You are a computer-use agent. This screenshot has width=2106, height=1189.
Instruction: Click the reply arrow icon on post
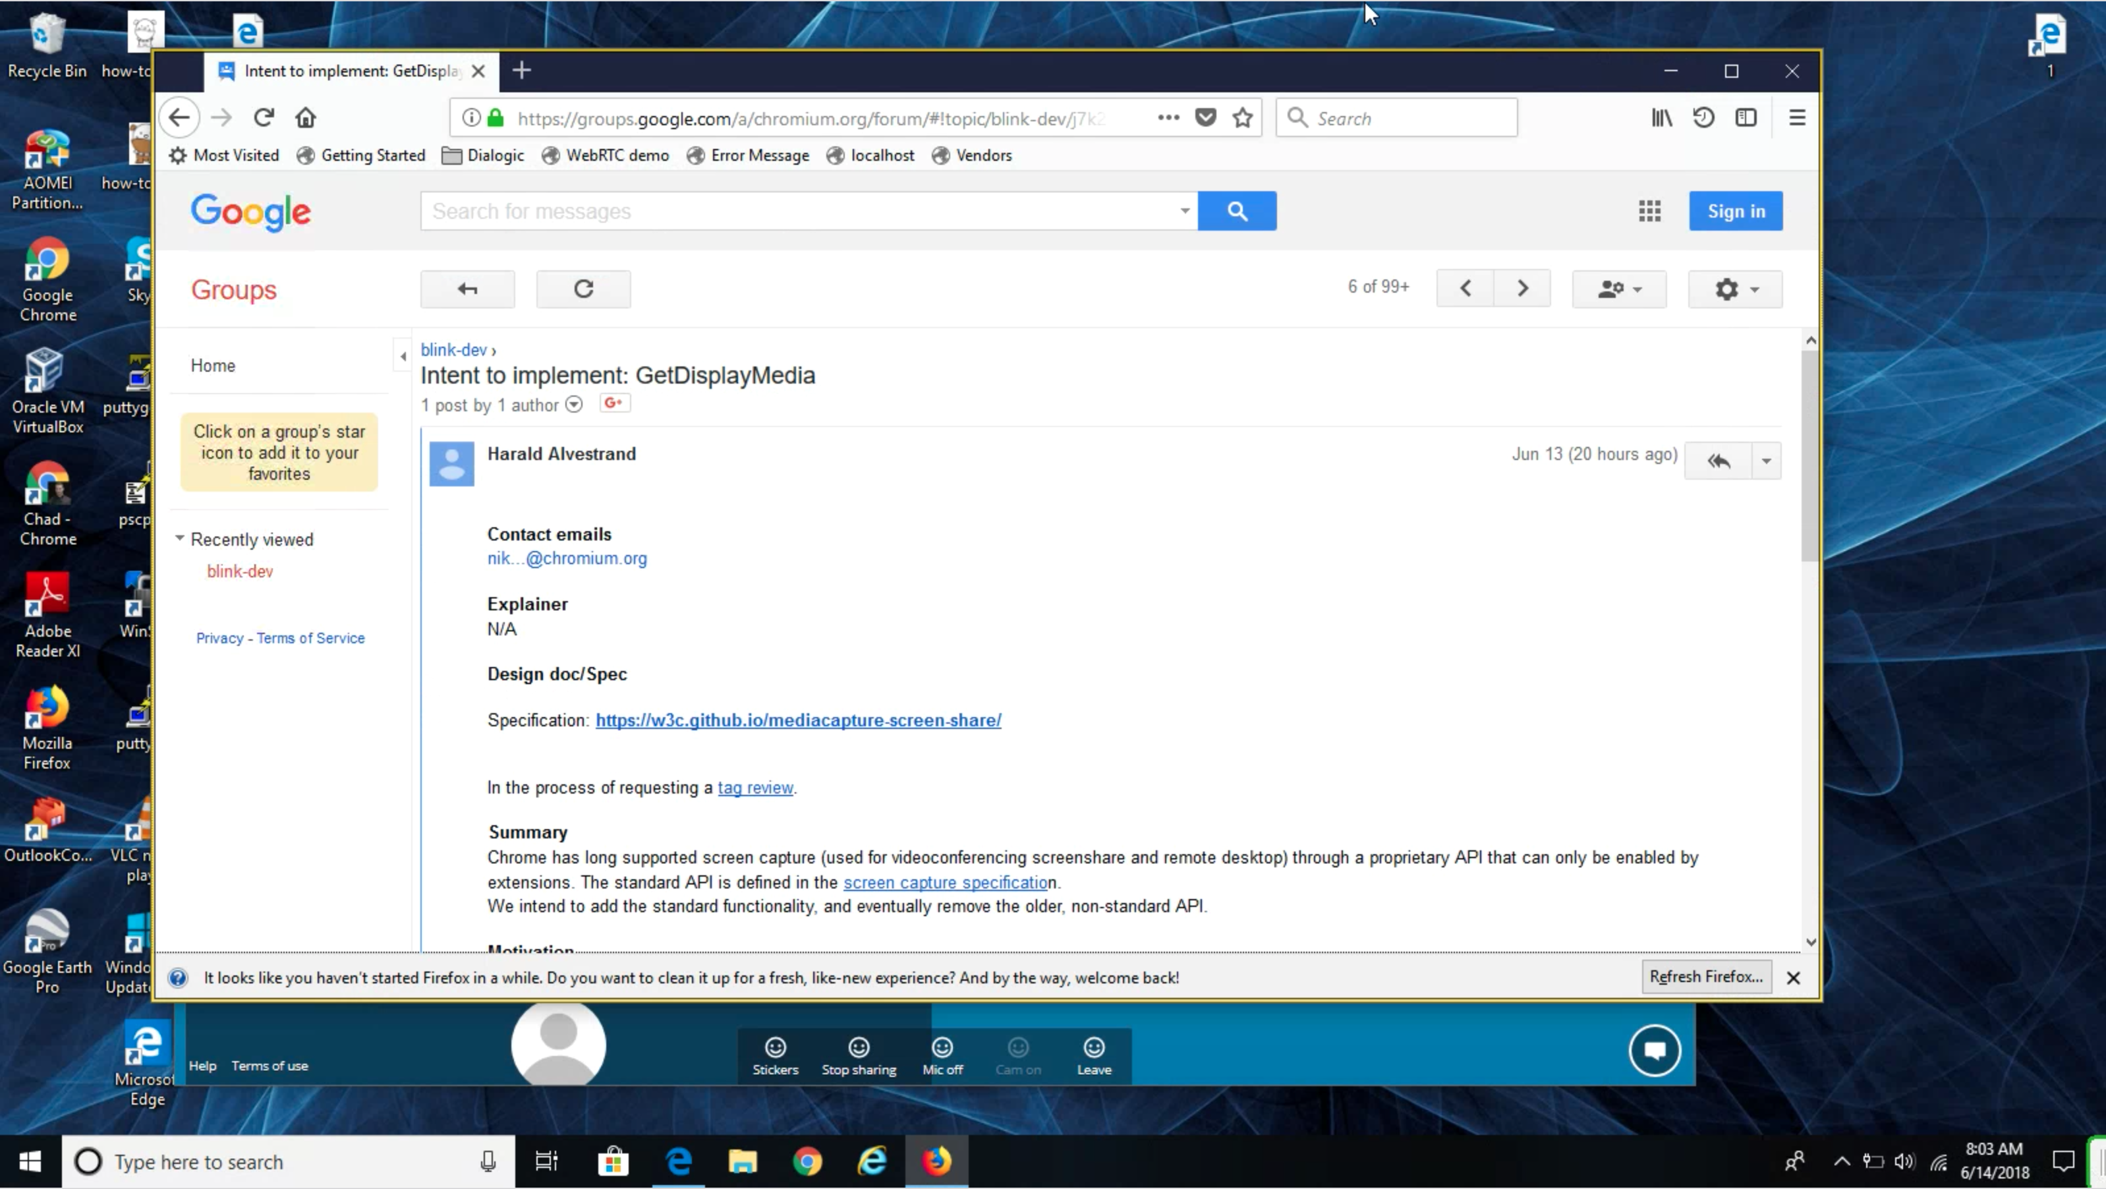pos(1719,460)
